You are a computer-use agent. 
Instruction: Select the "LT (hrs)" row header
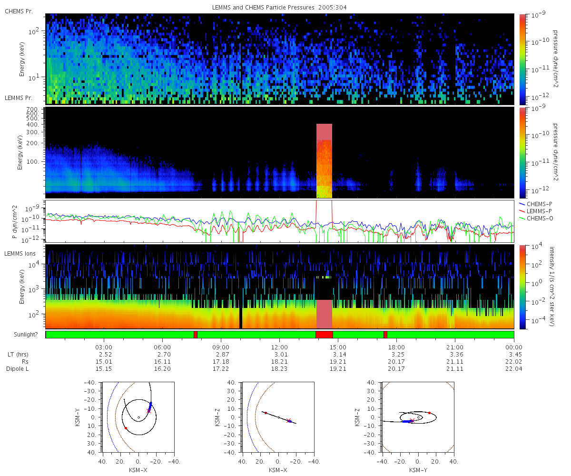[18, 355]
